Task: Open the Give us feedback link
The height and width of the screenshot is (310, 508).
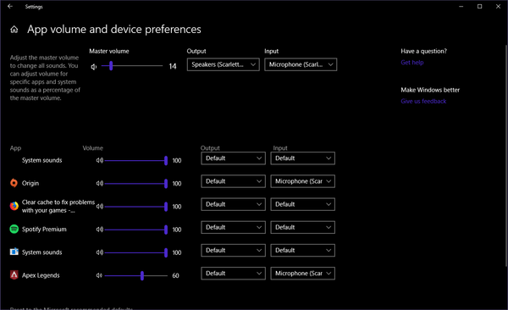Action: (x=423, y=101)
